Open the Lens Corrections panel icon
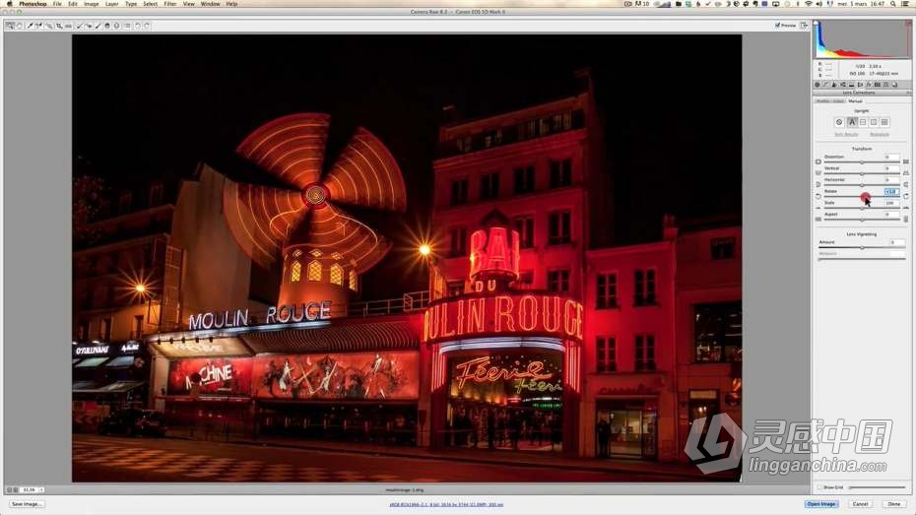Screen dimensions: 916x515 point(861,84)
